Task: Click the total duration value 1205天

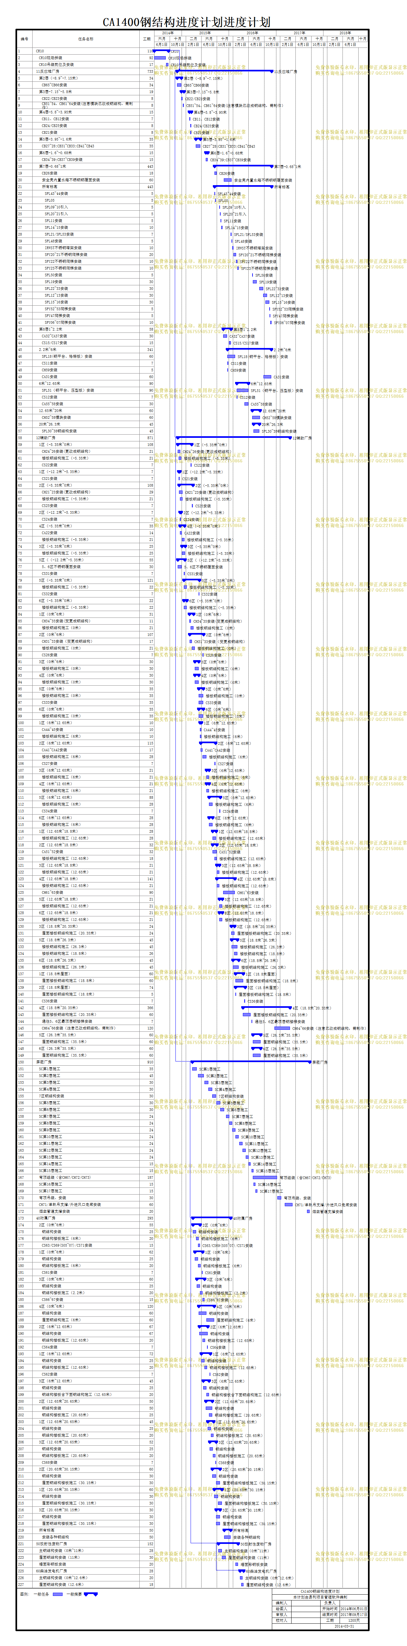Action: point(354,1620)
